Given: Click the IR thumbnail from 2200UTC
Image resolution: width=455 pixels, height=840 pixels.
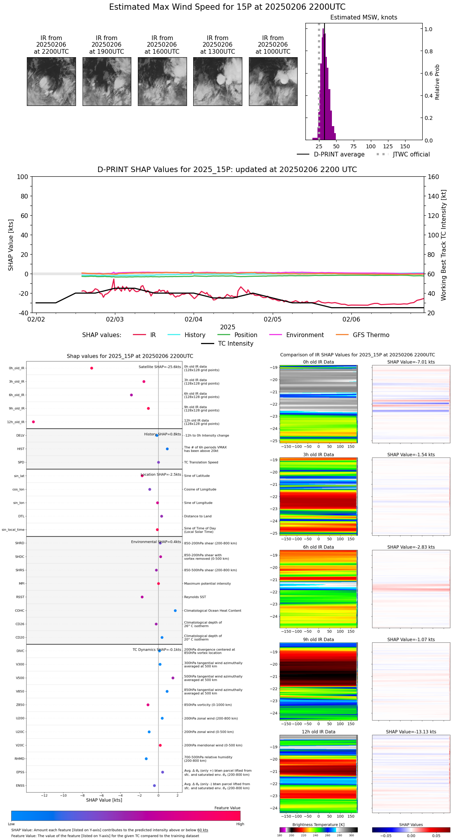Looking at the screenshot, I should (51, 81).
